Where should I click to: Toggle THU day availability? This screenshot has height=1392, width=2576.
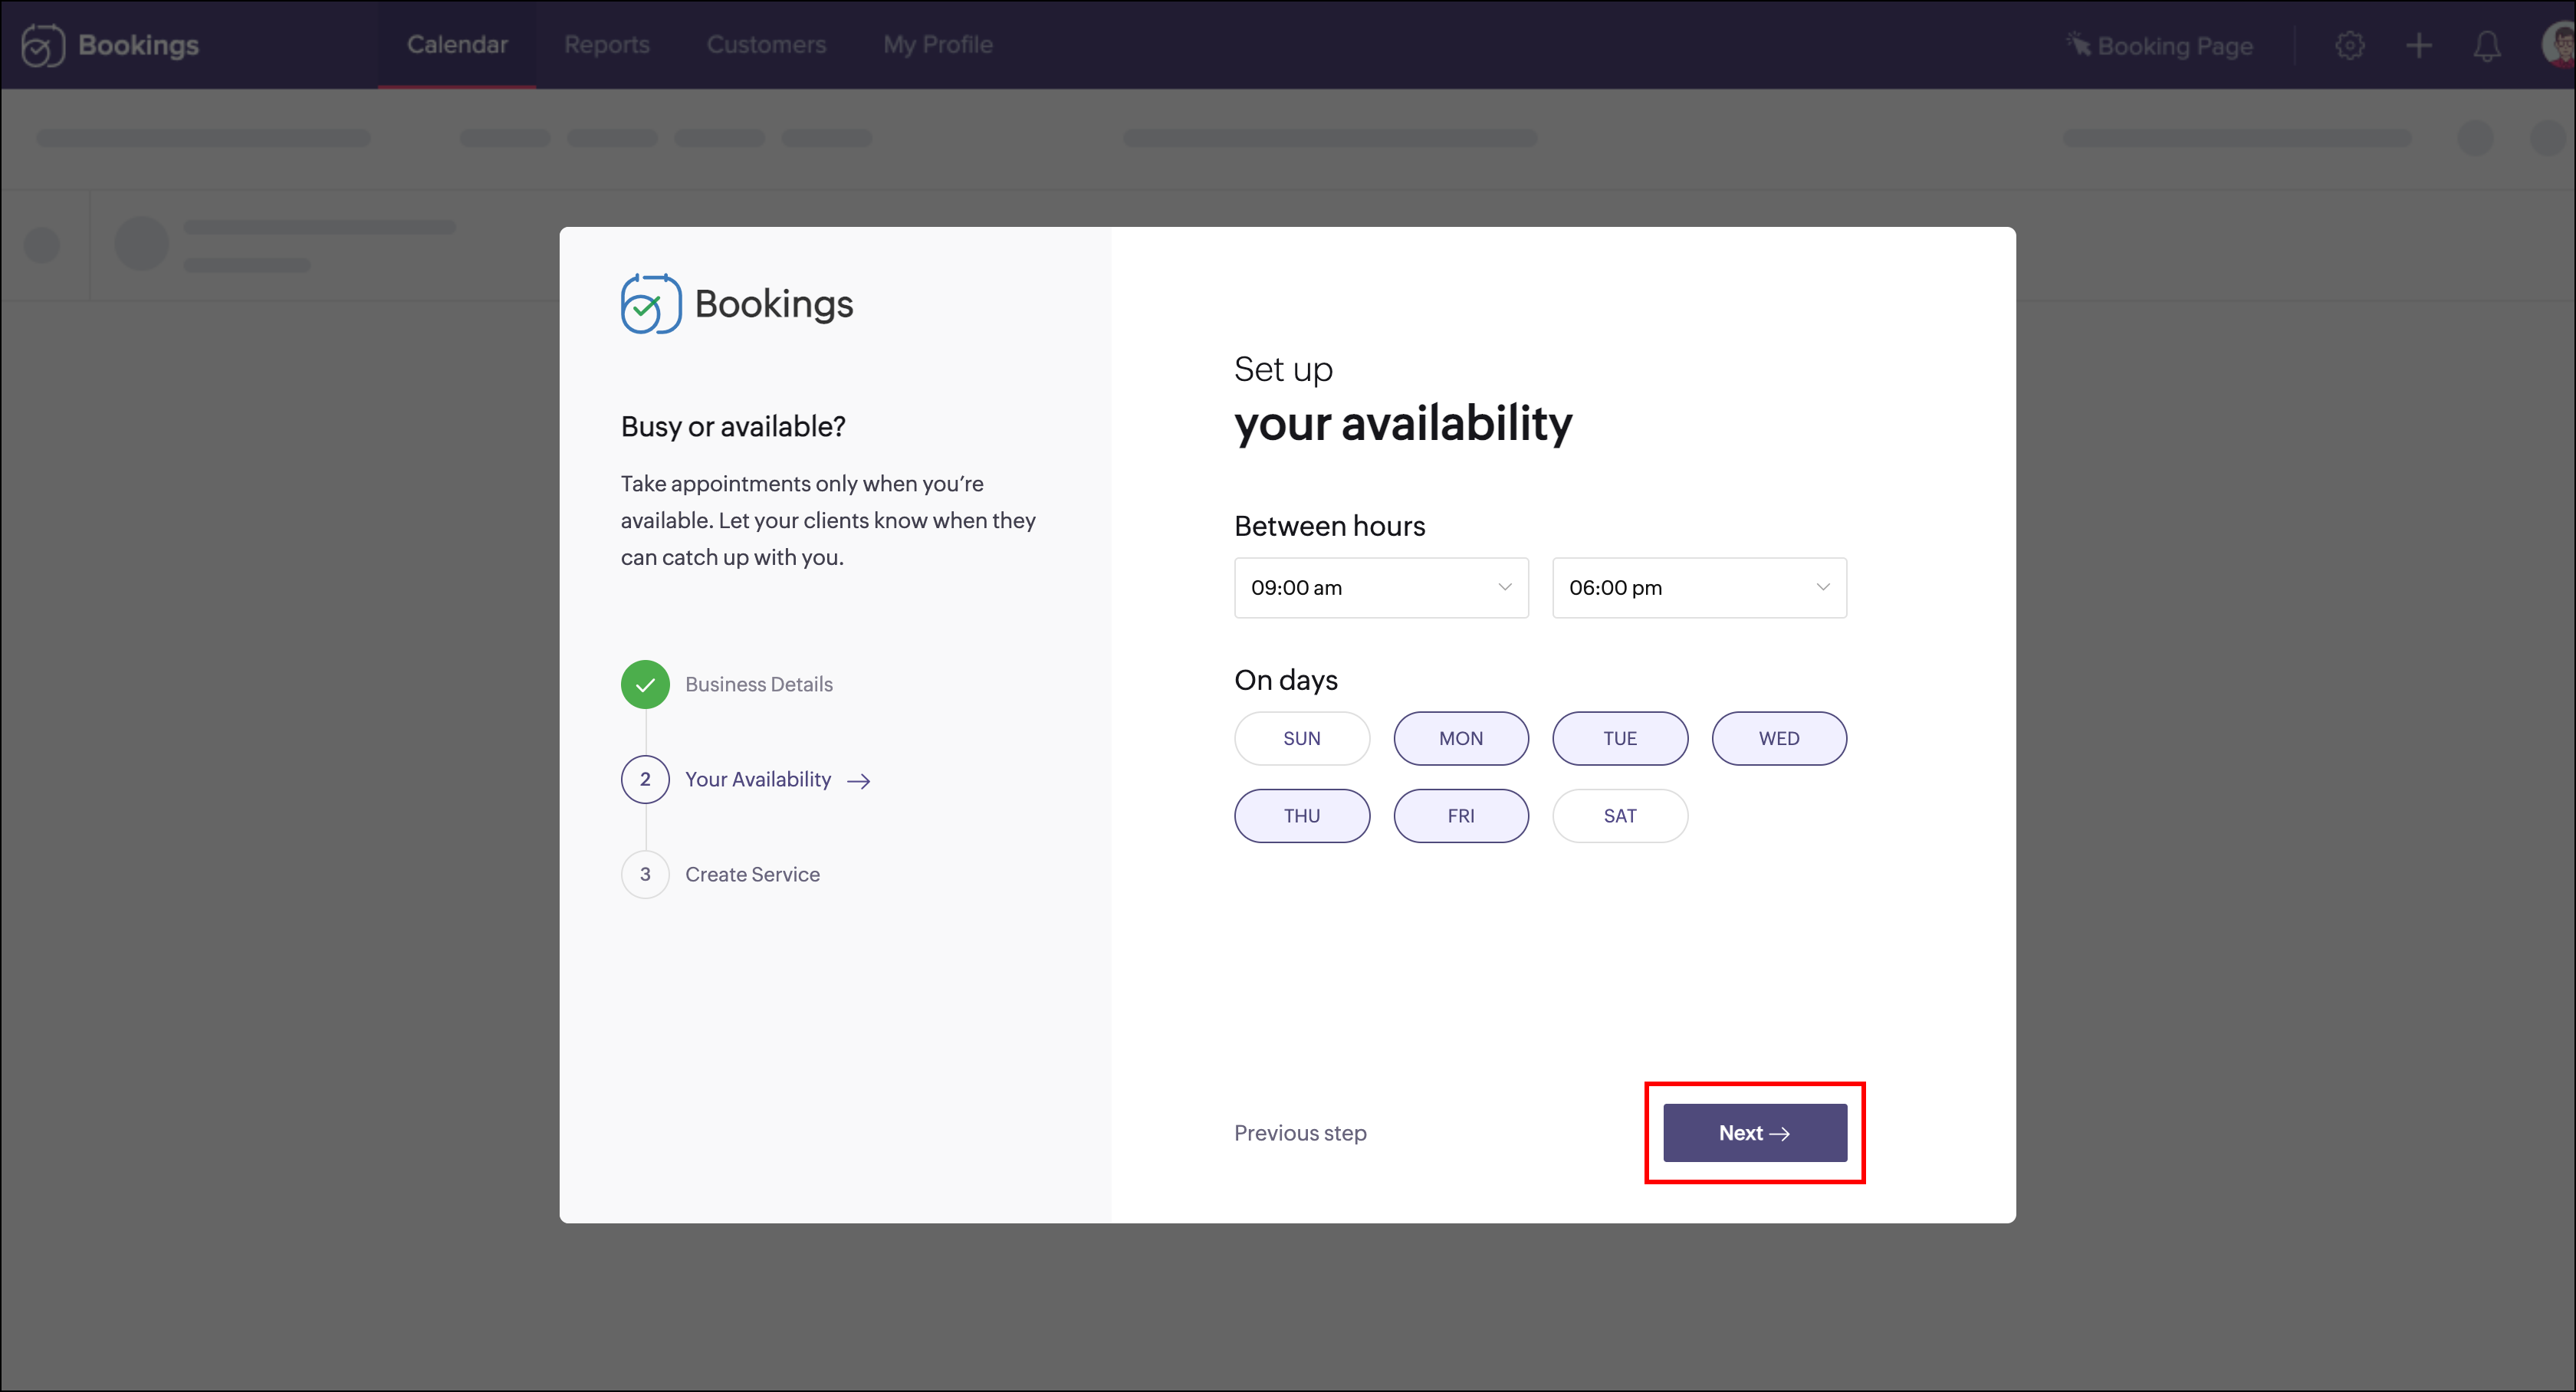1302,816
